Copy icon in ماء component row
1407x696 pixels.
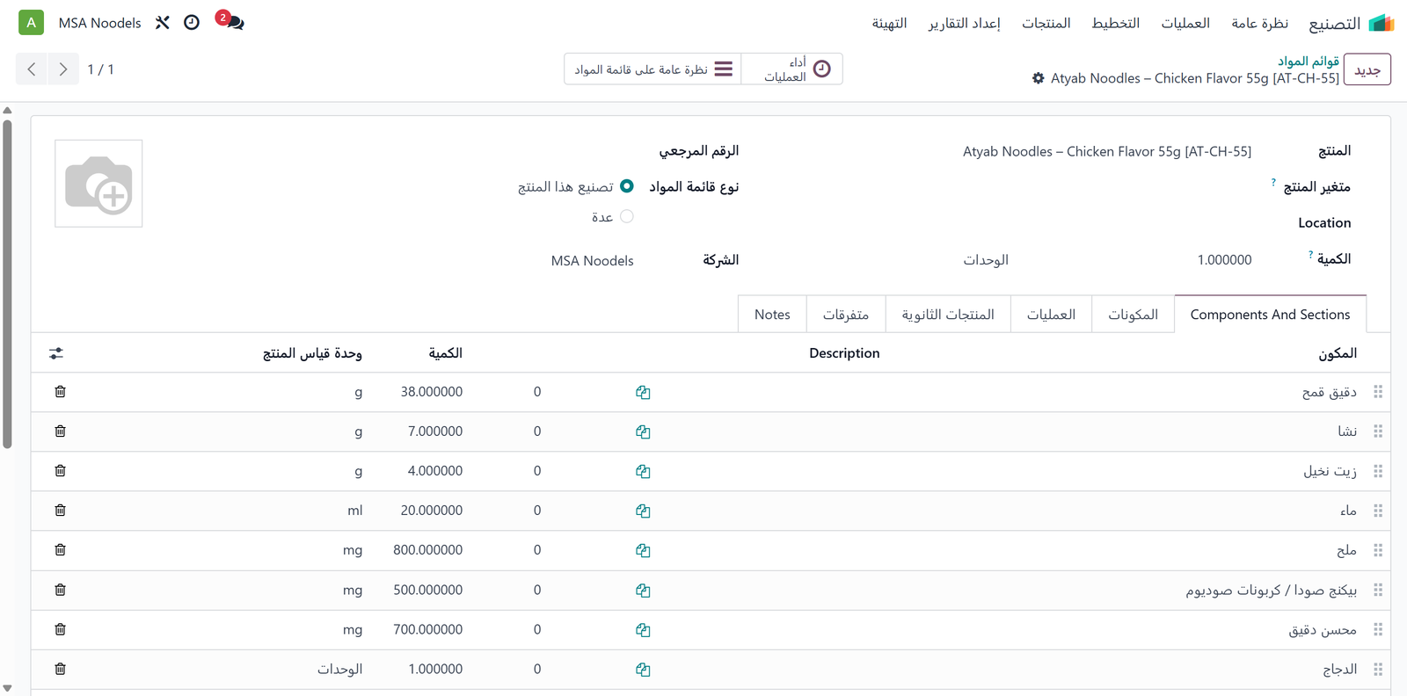click(643, 511)
